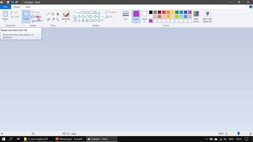
Task: Expand the Select options arrow
Action: click(26, 21)
